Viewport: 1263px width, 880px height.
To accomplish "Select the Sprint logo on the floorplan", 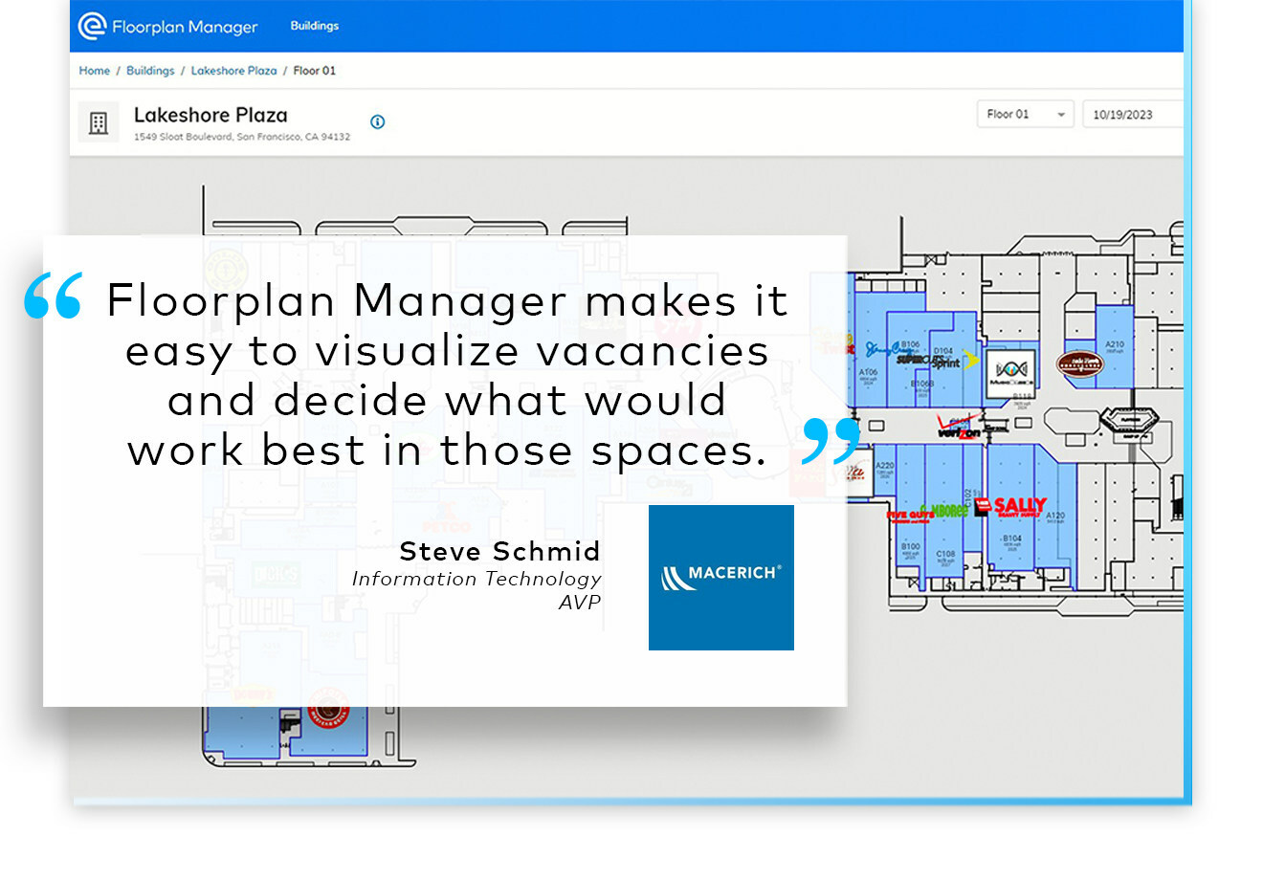I will [x=953, y=362].
